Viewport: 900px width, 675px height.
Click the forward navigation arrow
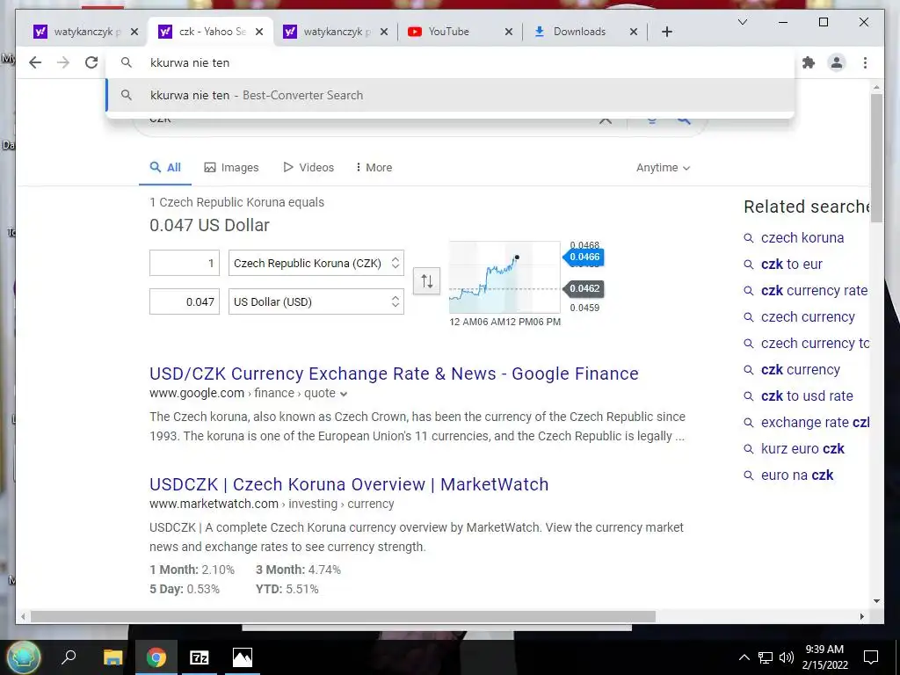pyautogui.click(x=63, y=62)
